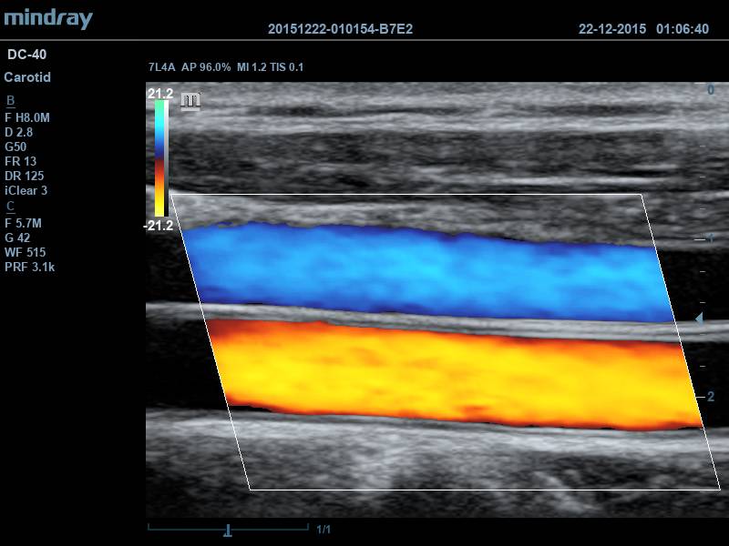Click the DR 125 dynamic range value

tap(25, 176)
